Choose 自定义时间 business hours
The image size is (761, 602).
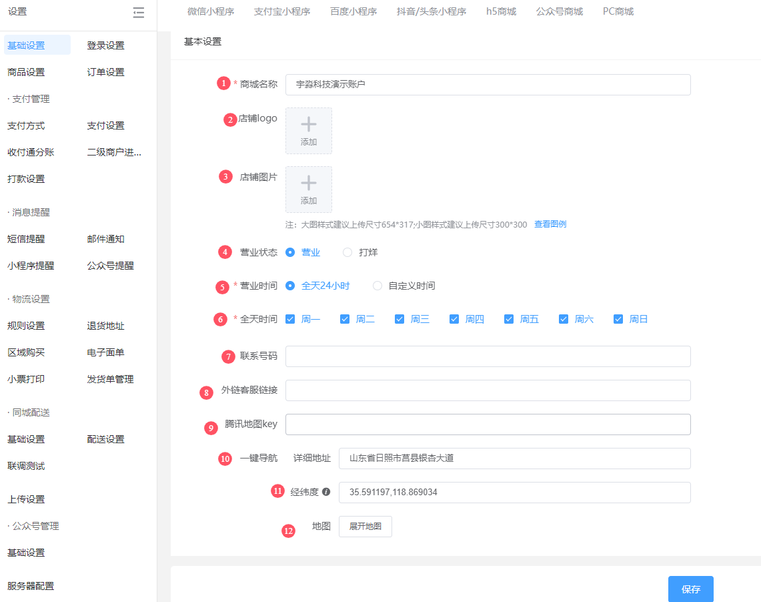point(377,286)
